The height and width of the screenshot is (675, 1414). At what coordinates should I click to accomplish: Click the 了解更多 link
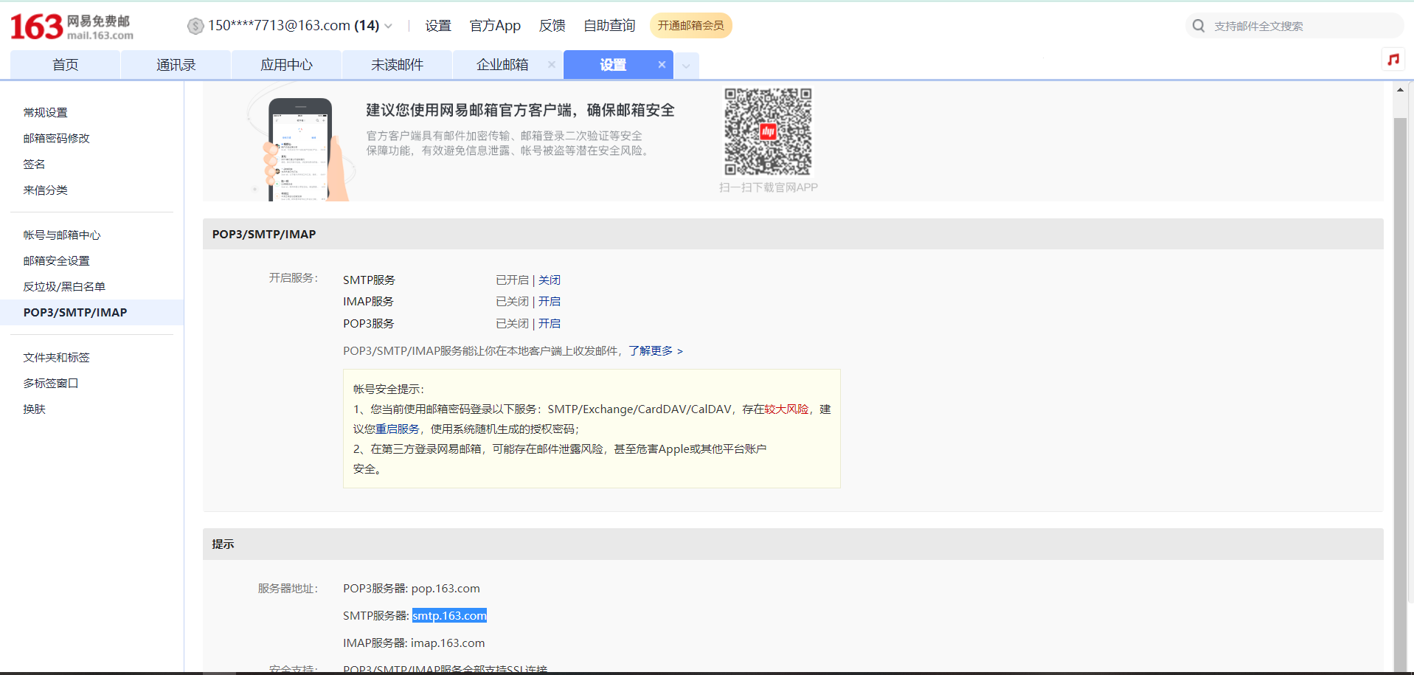(x=656, y=350)
